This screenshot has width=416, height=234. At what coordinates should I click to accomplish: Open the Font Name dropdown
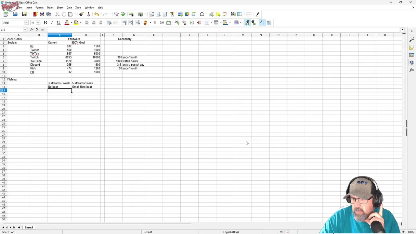[26, 22]
